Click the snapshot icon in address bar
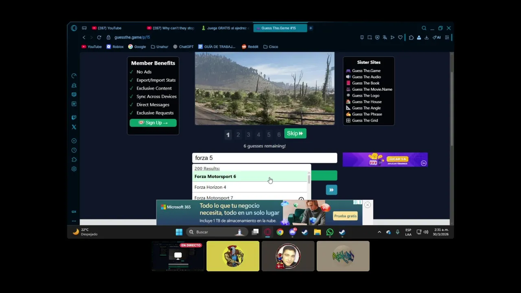Viewport: 521px width, 293px height. point(370,37)
